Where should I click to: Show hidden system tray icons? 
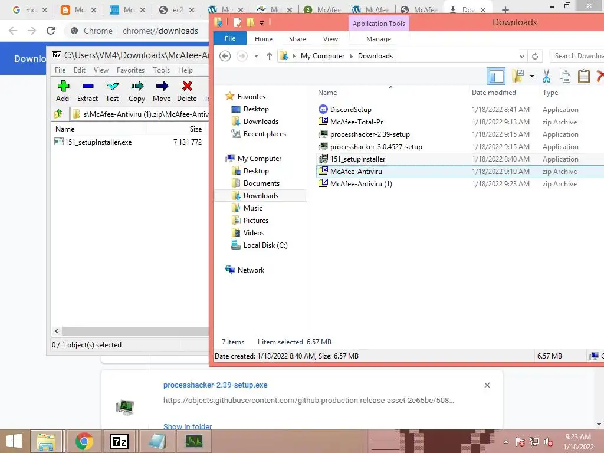pos(505,442)
